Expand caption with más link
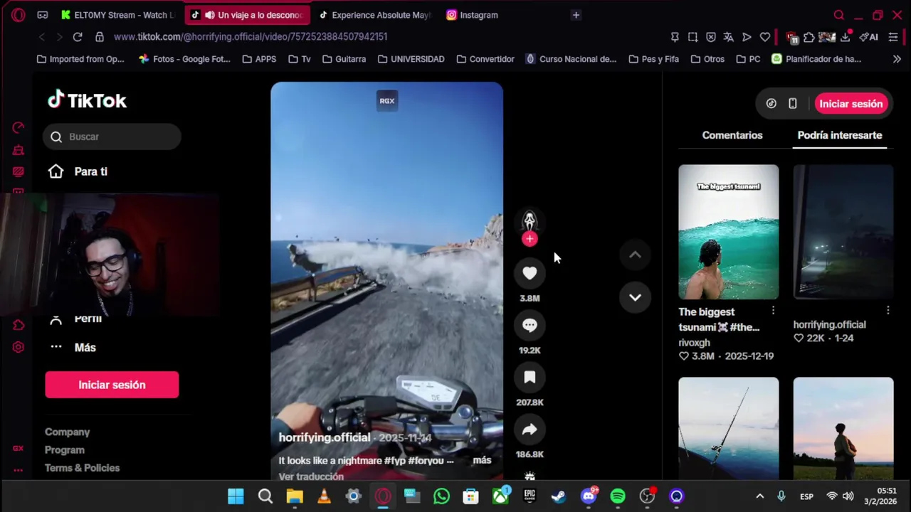 [482, 460]
